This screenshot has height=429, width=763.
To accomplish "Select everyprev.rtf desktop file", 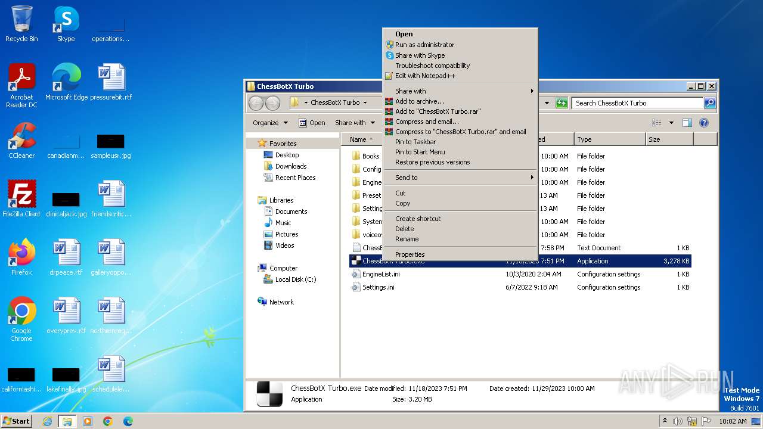I will pos(66,315).
